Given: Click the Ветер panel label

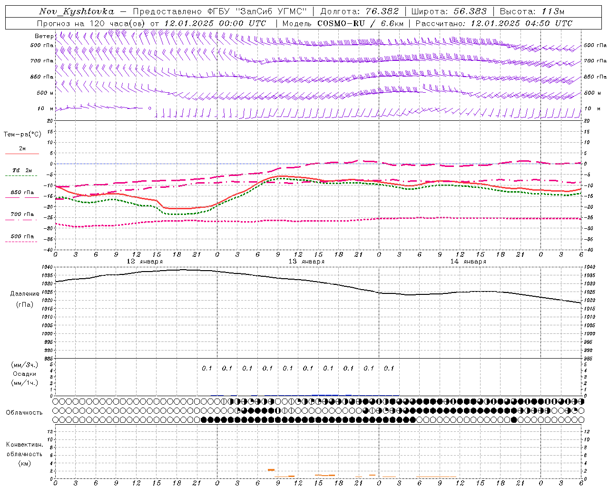Looking at the screenshot, I should pos(44,36).
